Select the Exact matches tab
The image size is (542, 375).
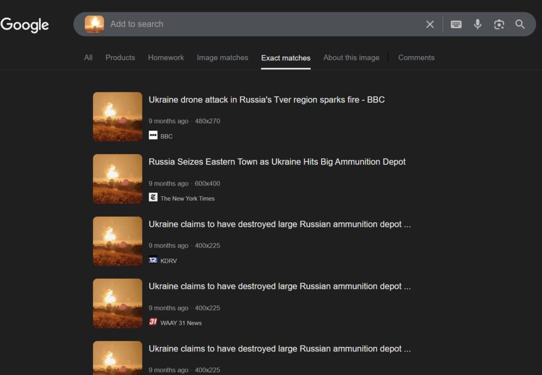[285, 58]
